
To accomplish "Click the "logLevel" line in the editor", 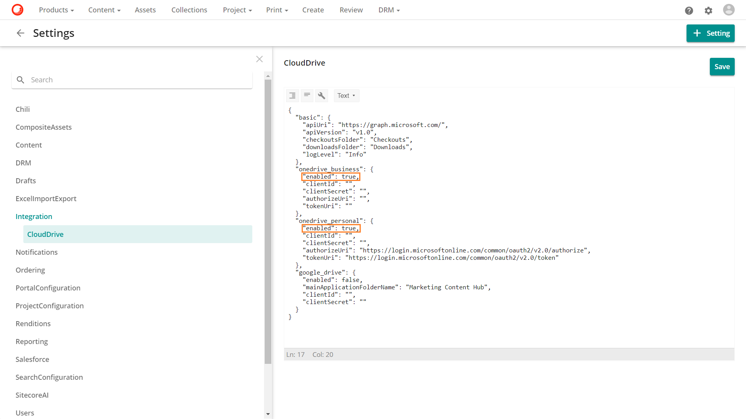I will coord(334,155).
